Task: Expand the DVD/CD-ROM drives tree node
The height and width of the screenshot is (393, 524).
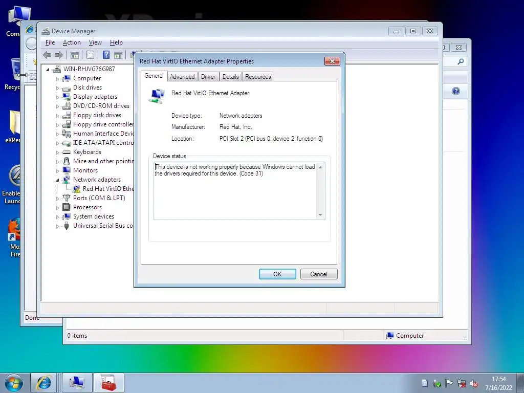Action: (57, 106)
